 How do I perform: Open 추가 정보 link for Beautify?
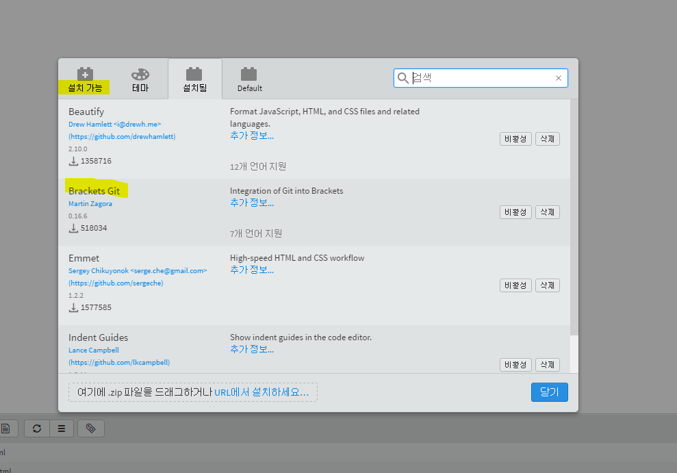pos(252,136)
